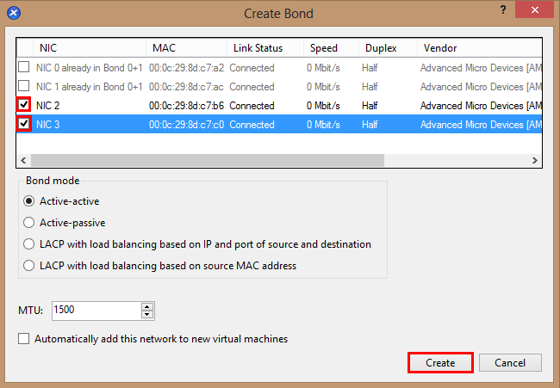Enable automatically add network to new VMs

click(24, 339)
